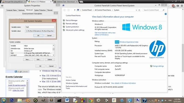Select the OnlineServices variable row
The width and height of the screenshot is (184, 103).
pos(31,48)
